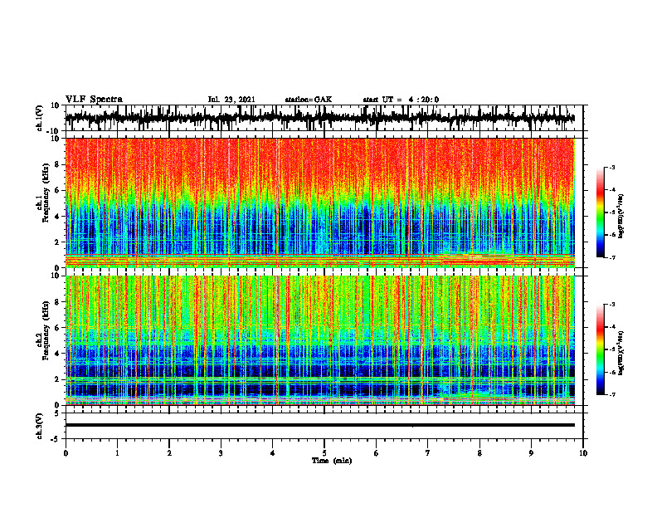Click the time axis tick label "7"
The image size is (657, 508).
428,453
